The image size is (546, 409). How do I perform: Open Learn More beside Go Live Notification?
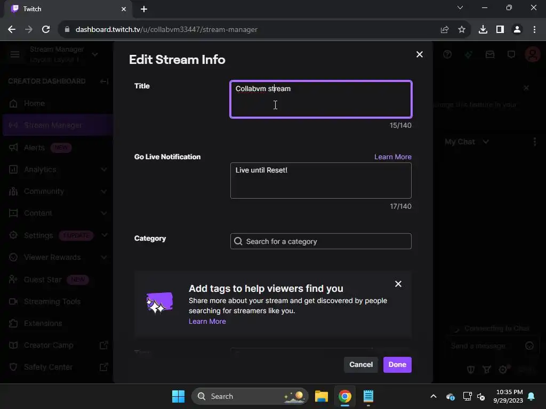pos(393,157)
